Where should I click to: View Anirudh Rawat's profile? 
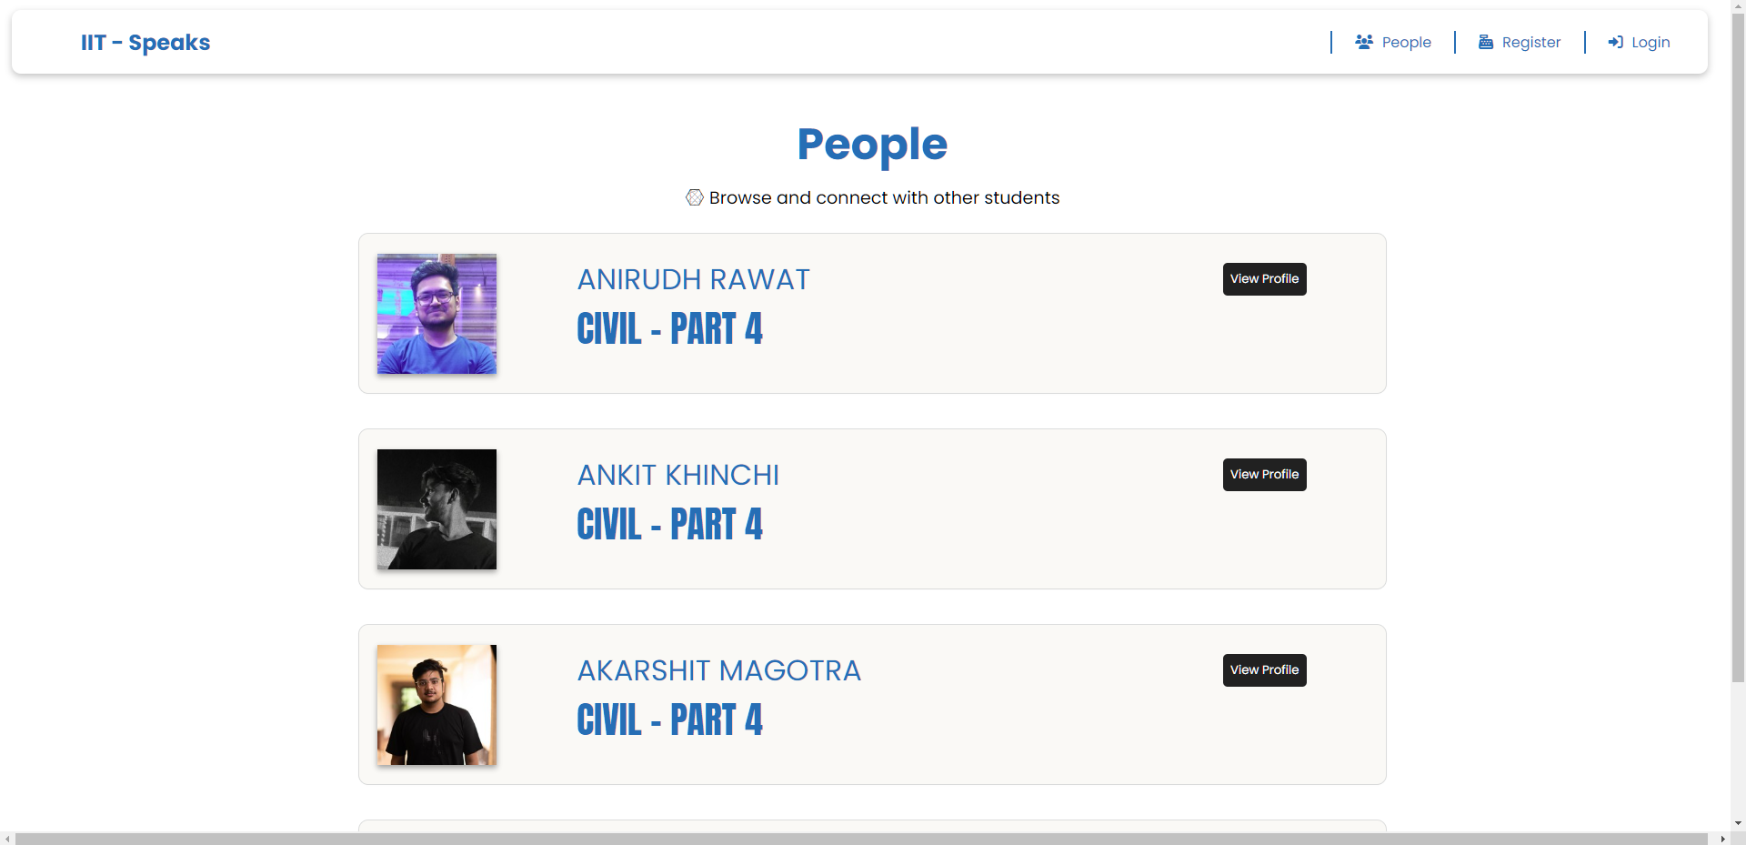1263,278
